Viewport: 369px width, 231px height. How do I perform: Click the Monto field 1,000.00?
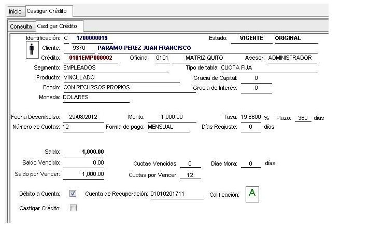pos(172,117)
